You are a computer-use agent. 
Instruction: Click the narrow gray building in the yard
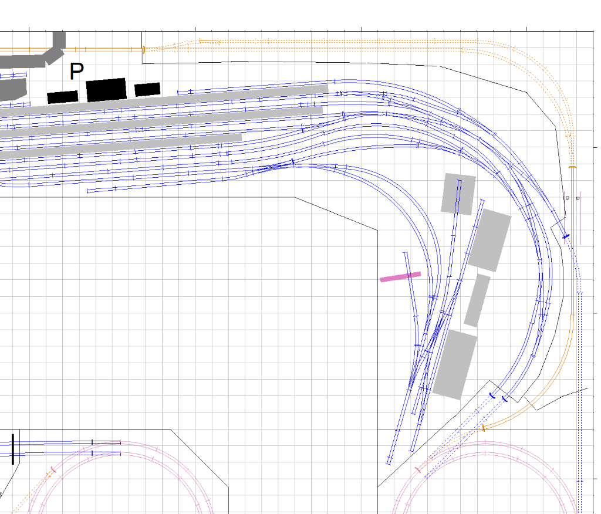[477, 300]
